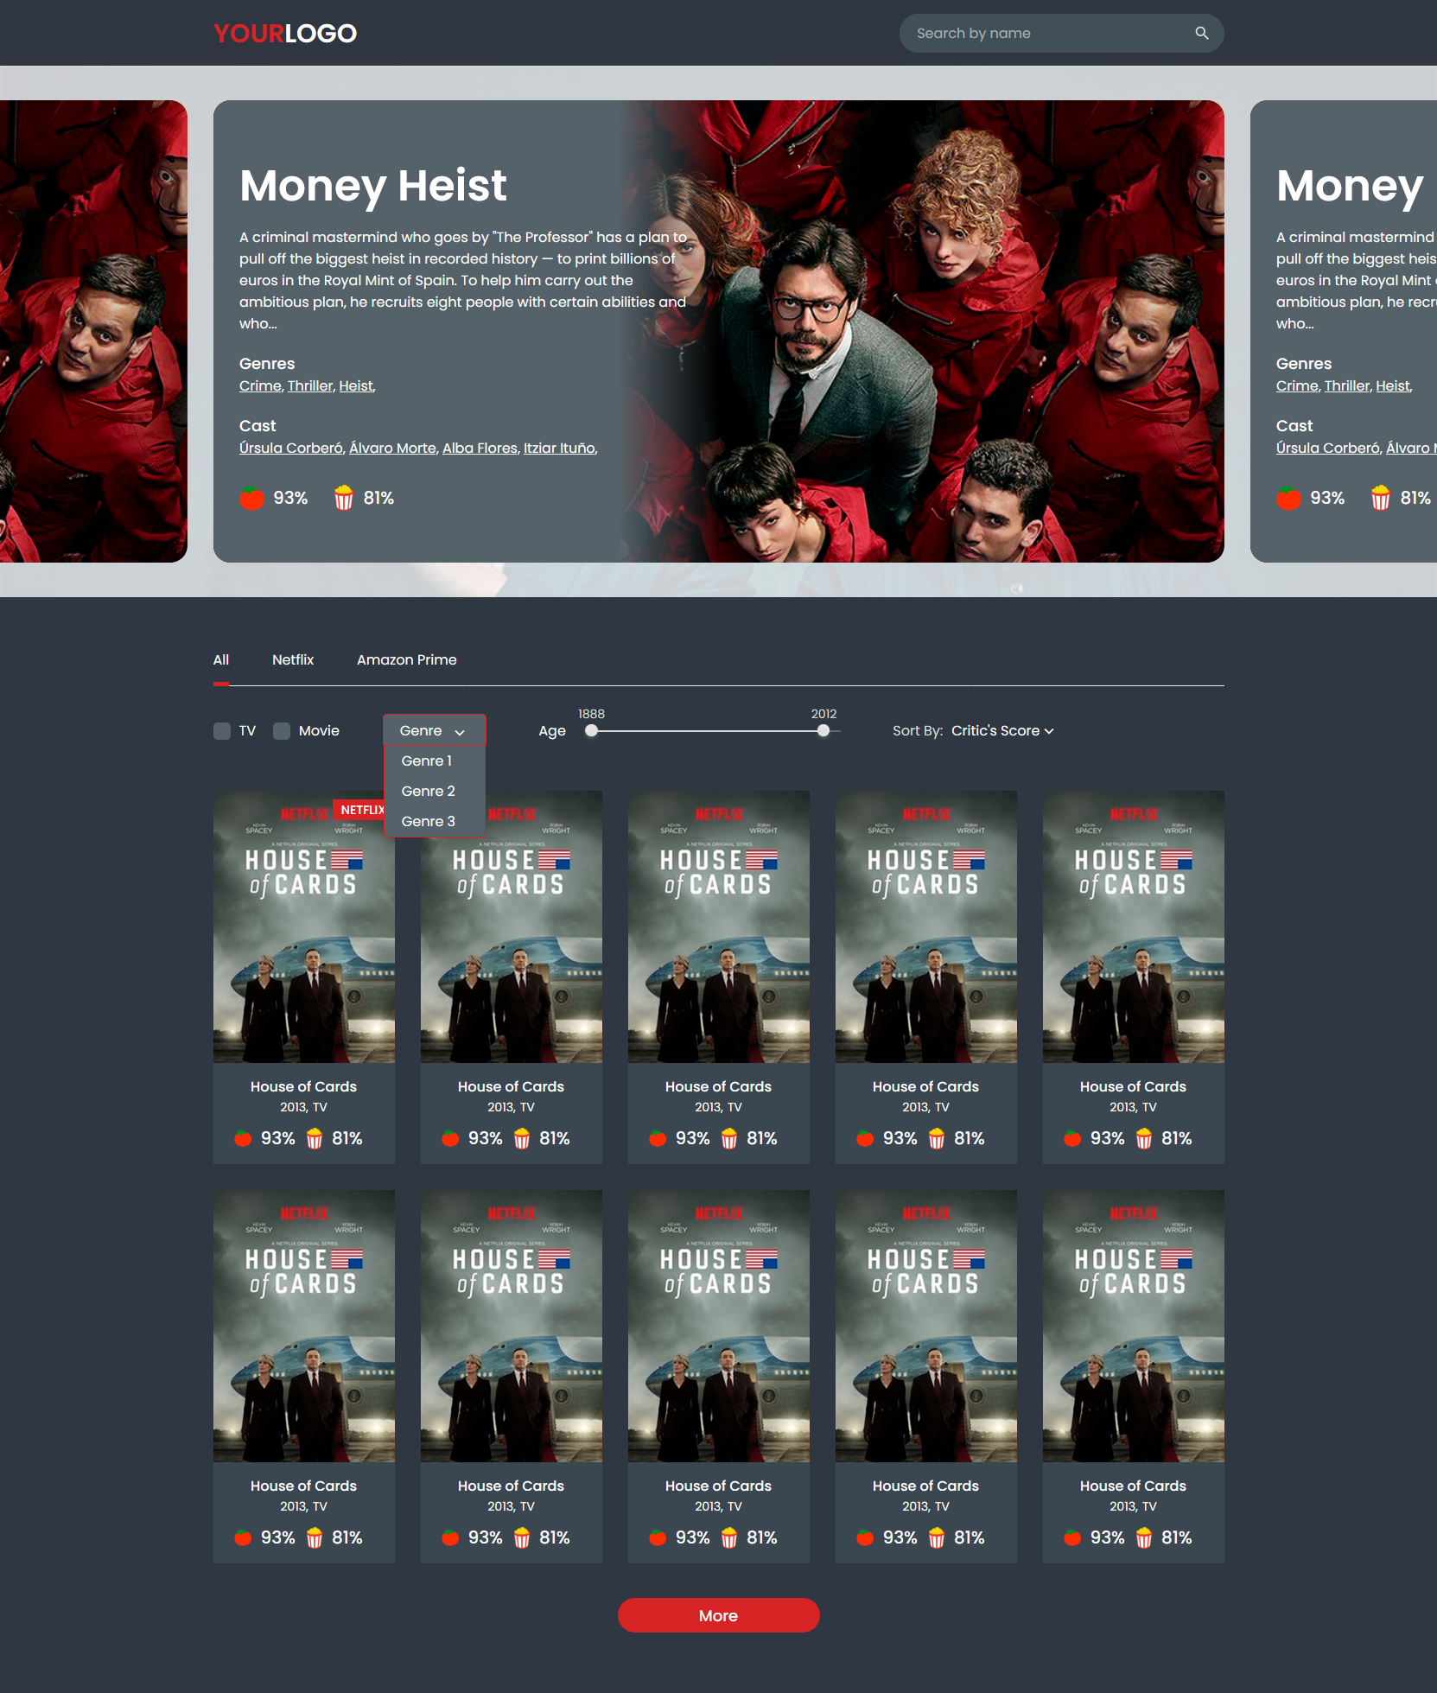The image size is (1437, 1693).
Task: Click the next Money Heist slide on the right edge
Action: [1344, 331]
